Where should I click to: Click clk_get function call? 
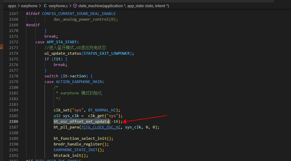[96, 116]
